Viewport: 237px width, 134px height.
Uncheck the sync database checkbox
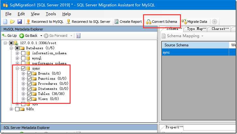coord(23,69)
